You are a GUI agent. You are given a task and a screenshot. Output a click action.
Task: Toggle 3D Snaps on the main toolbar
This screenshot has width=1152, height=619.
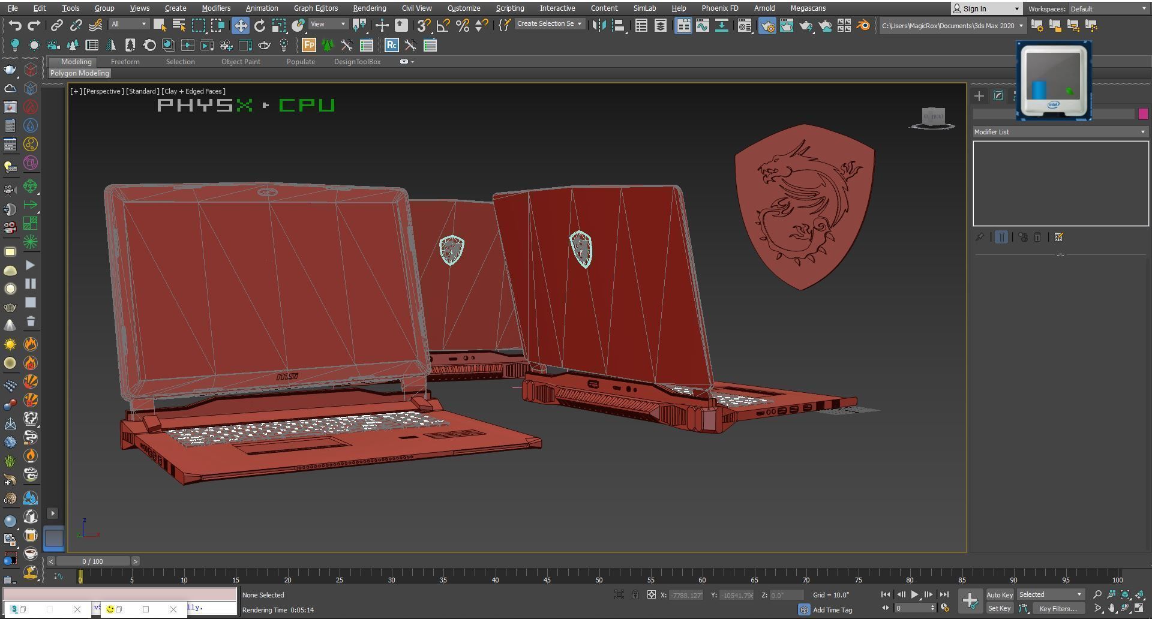tap(423, 25)
